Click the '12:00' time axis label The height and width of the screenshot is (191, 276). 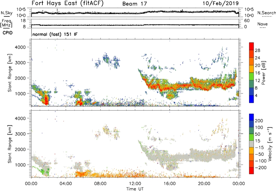[135, 184]
